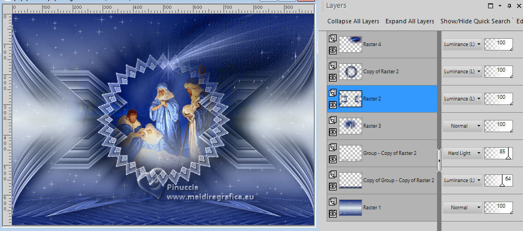The width and height of the screenshot is (523, 231).
Task: Open blend dropdown of Copy of Group layer
Action: click(463, 180)
